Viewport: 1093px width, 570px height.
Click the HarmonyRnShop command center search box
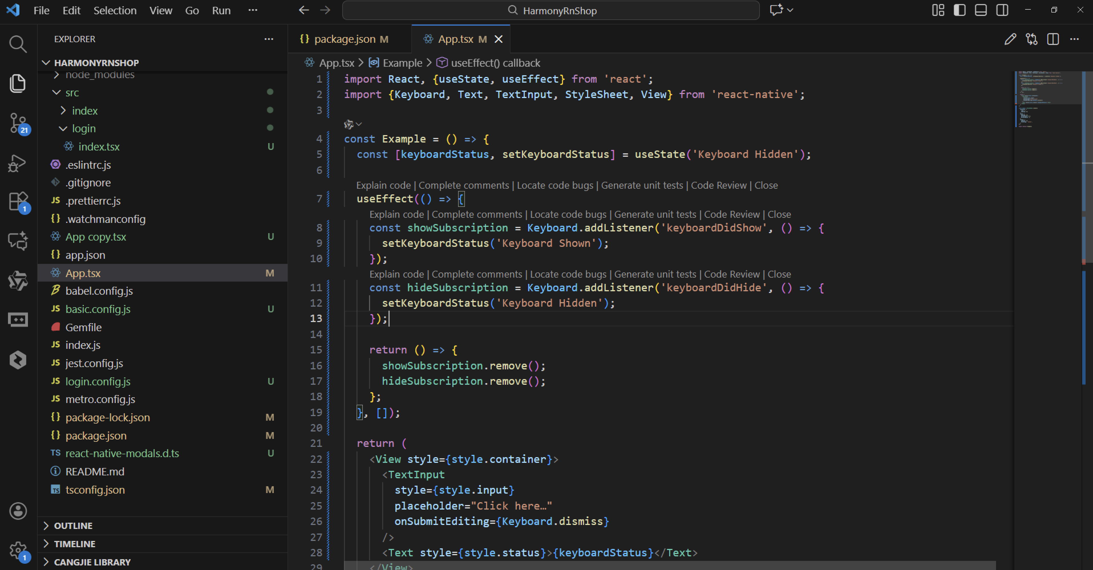pyautogui.click(x=551, y=11)
